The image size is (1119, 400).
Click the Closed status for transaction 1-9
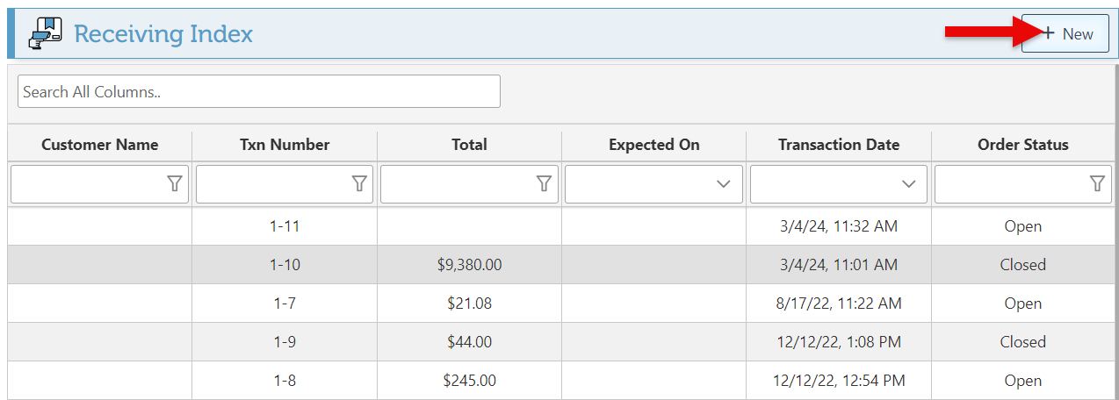click(x=1022, y=342)
